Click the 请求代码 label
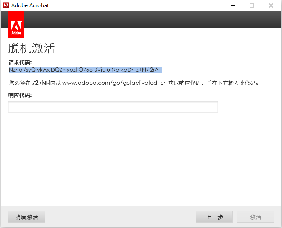The image size is (282, 228). 20,62
